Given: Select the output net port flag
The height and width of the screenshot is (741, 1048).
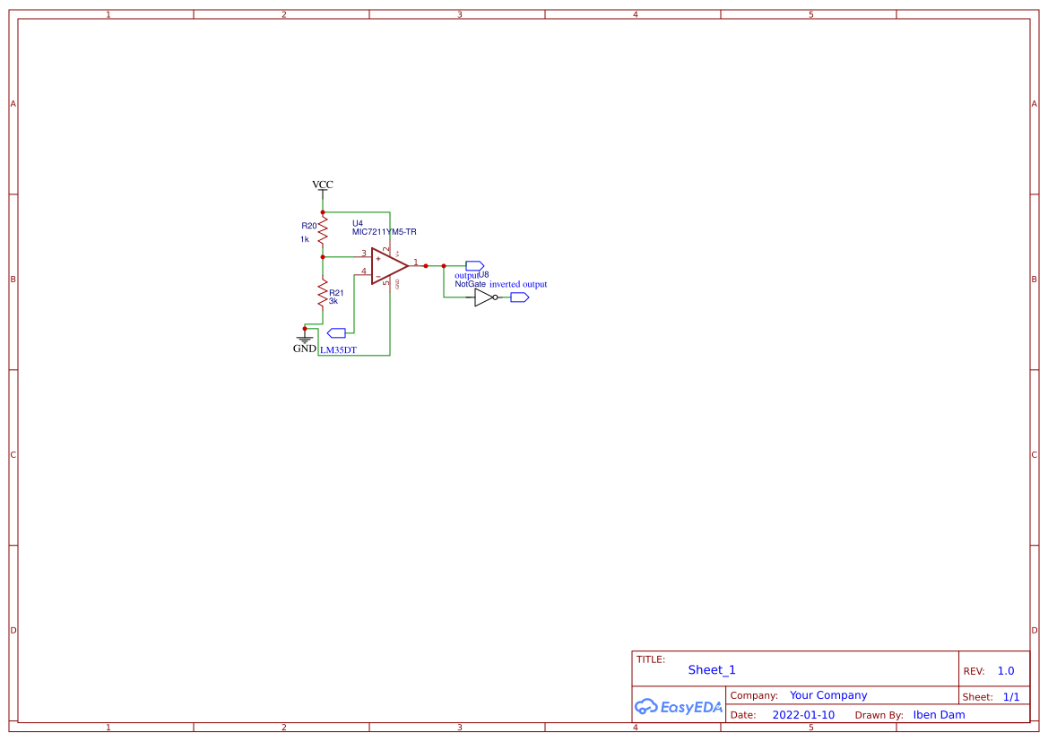Looking at the screenshot, I should pos(474,266).
